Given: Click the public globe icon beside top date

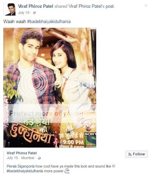Looking at the screenshot, I should click(34, 13).
